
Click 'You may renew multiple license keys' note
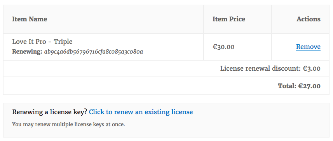click(x=69, y=124)
